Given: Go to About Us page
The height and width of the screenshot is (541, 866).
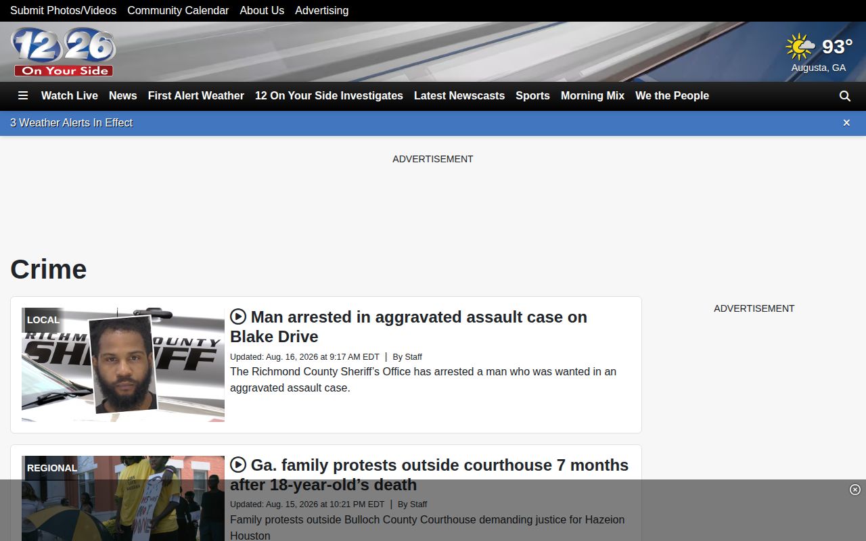Looking at the screenshot, I should pyautogui.click(x=262, y=11).
